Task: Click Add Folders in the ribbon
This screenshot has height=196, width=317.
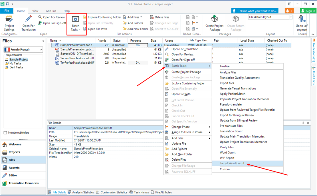Action: tap(133, 23)
